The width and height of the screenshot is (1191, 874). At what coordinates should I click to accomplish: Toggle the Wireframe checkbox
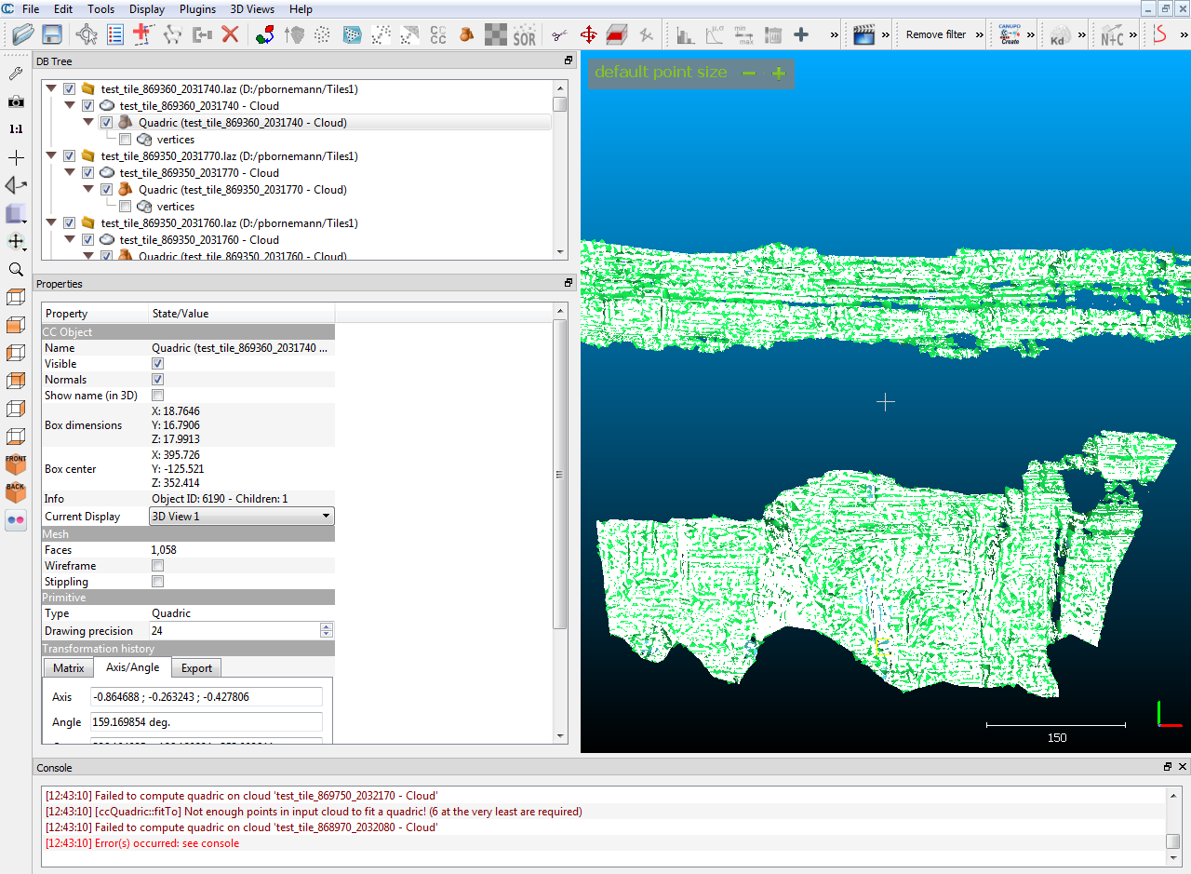[x=158, y=566]
